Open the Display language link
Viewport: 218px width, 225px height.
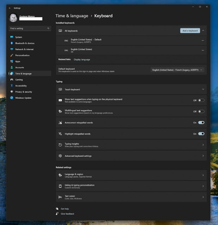(82, 59)
